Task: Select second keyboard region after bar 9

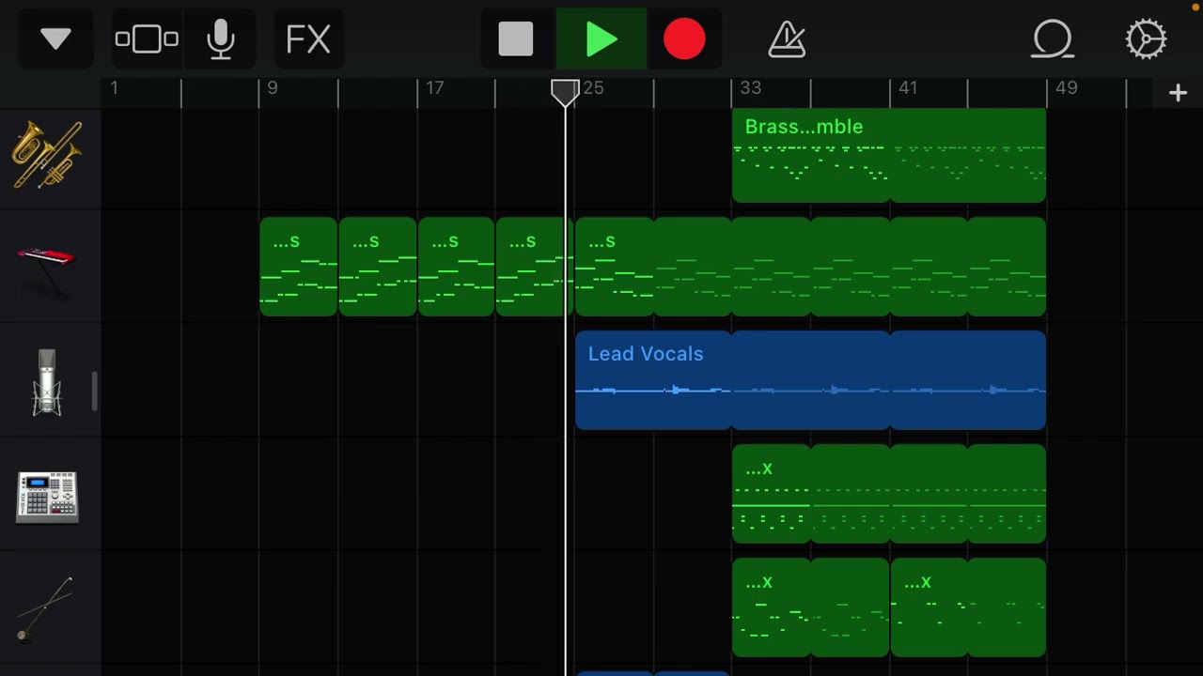Action: [x=377, y=267]
